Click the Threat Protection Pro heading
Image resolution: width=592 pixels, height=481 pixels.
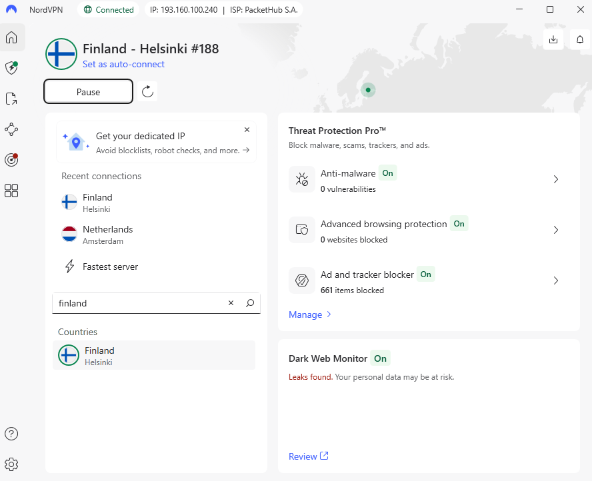coord(337,131)
